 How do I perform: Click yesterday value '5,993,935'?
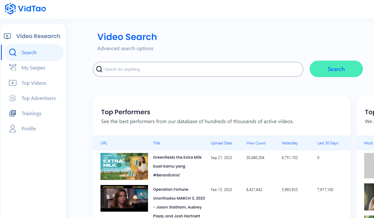coord(290,189)
